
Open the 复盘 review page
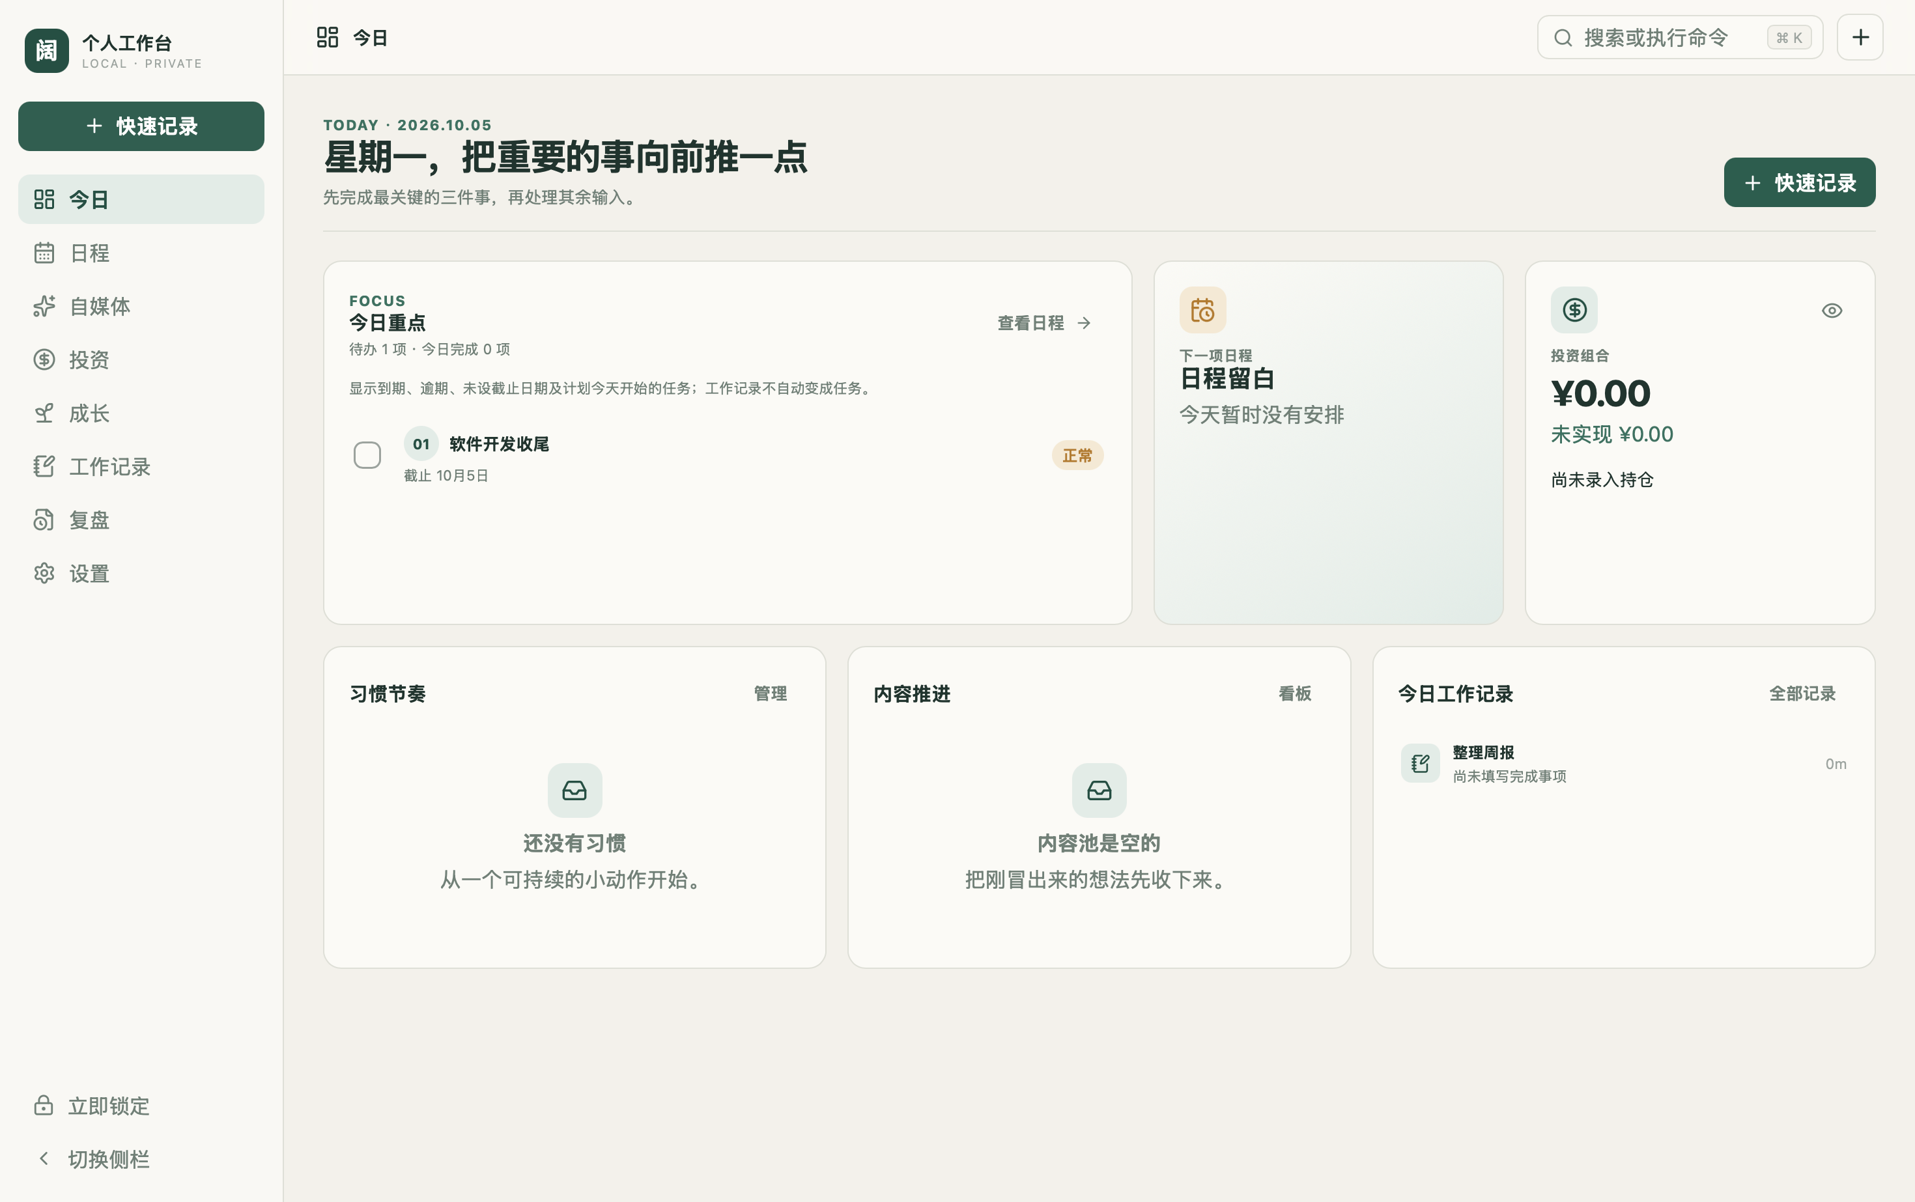coord(141,520)
